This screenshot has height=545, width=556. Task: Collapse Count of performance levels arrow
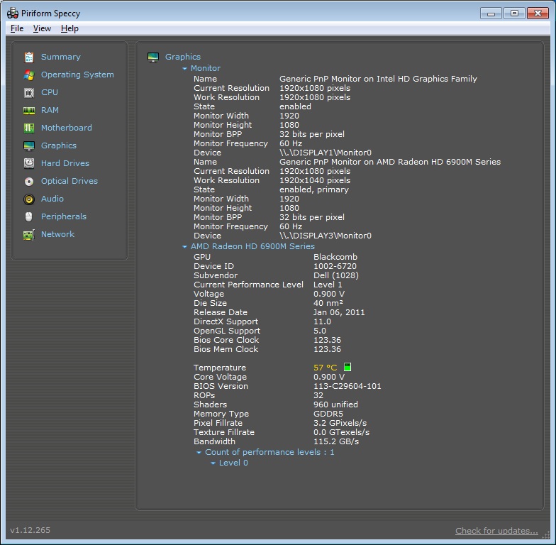click(199, 453)
